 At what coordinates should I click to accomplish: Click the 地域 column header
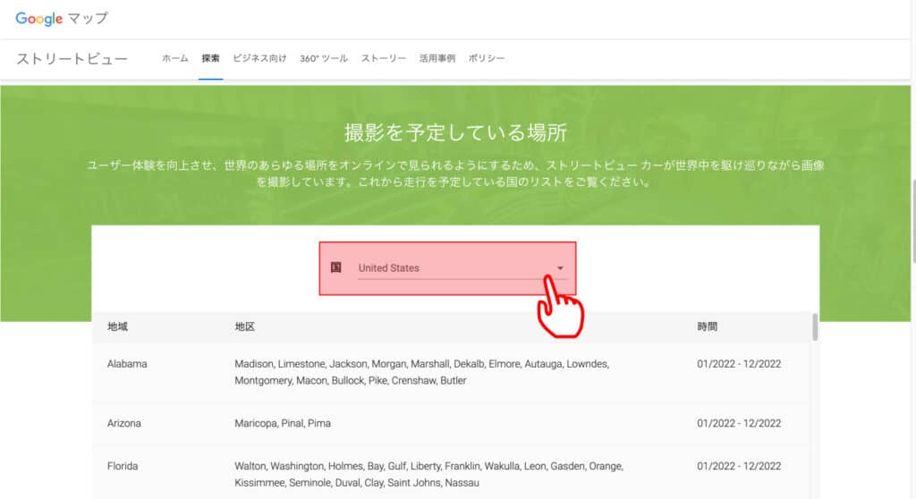pos(117,326)
